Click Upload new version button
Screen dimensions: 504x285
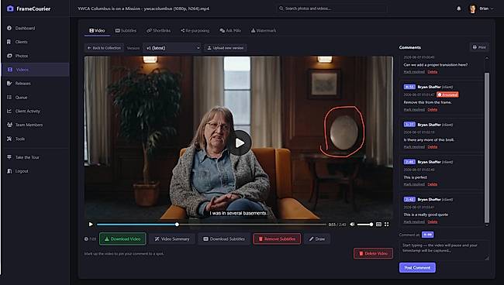pyautogui.click(x=226, y=48)
